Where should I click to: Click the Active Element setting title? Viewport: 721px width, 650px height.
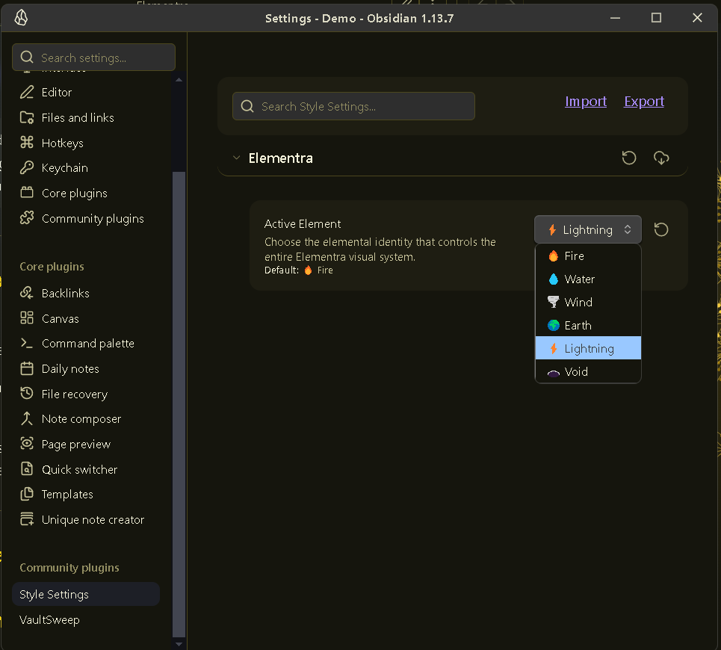(303, 224)
